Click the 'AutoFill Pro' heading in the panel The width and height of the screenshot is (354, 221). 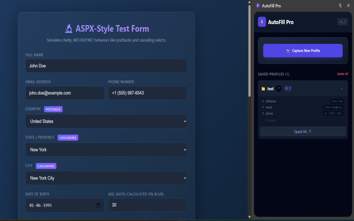pos(281,22)
